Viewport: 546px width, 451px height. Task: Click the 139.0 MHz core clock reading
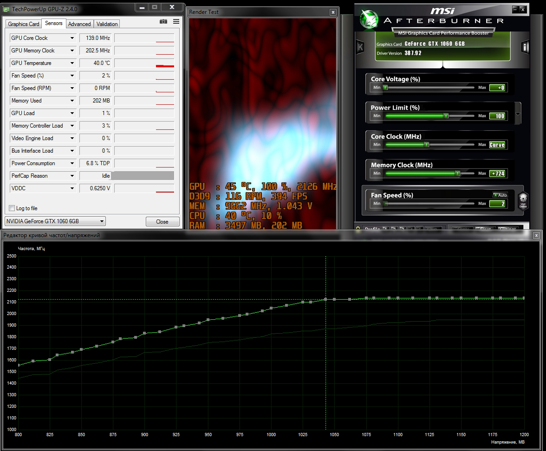95,38
